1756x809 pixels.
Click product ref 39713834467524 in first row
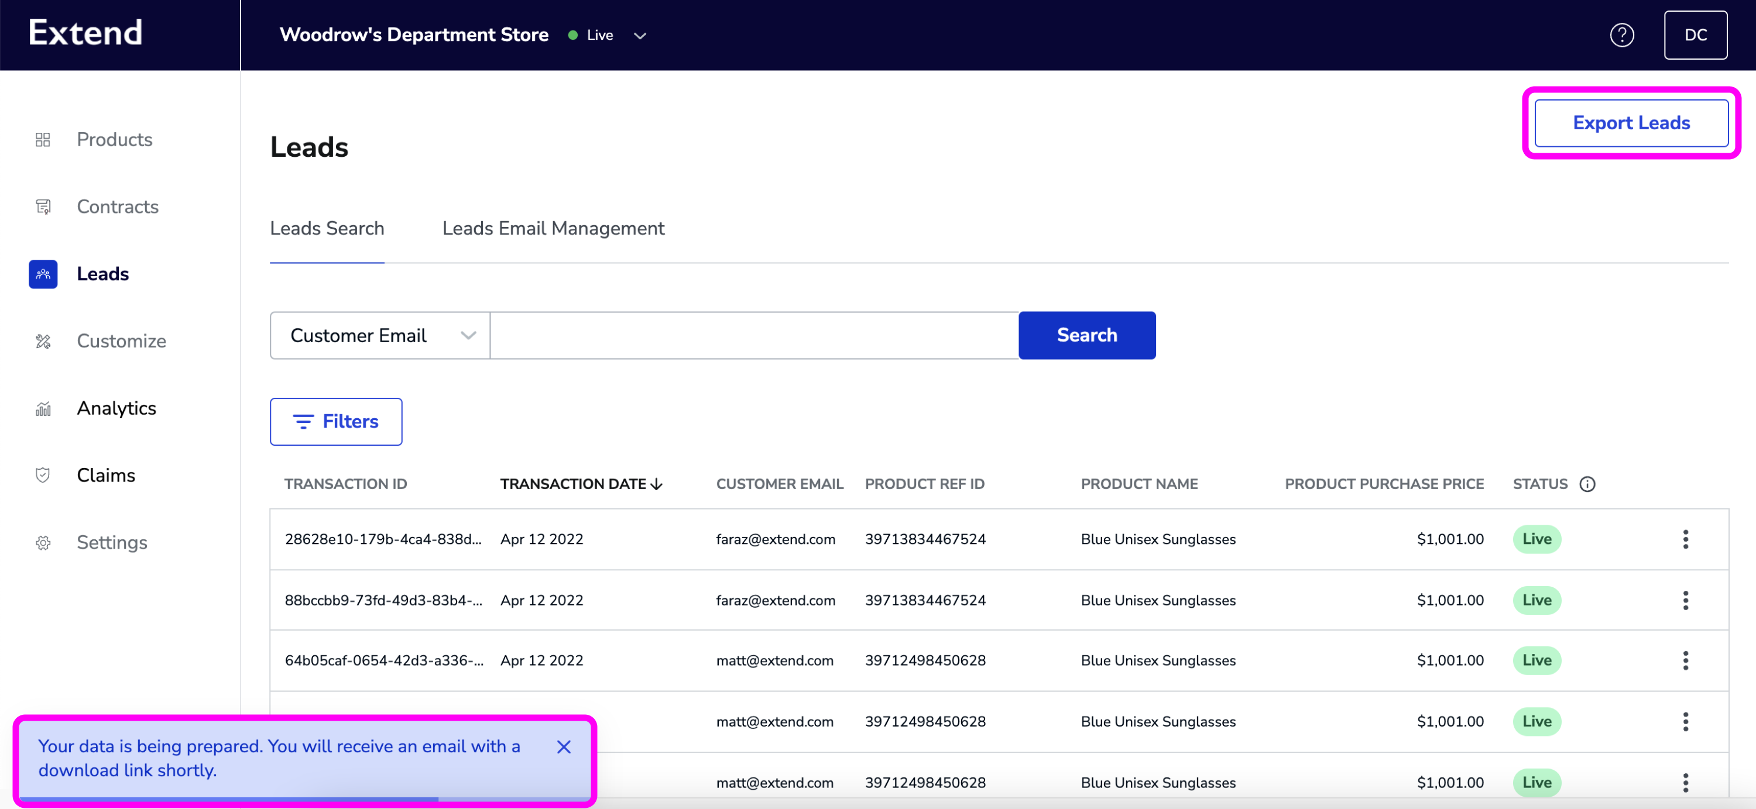[925, 539]
